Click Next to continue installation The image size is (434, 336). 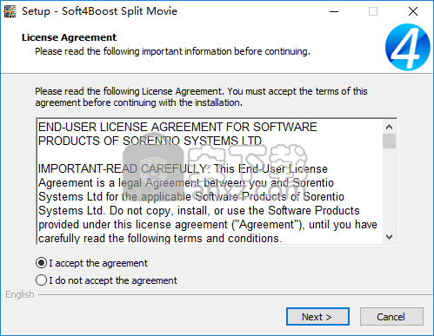[317, 317]
